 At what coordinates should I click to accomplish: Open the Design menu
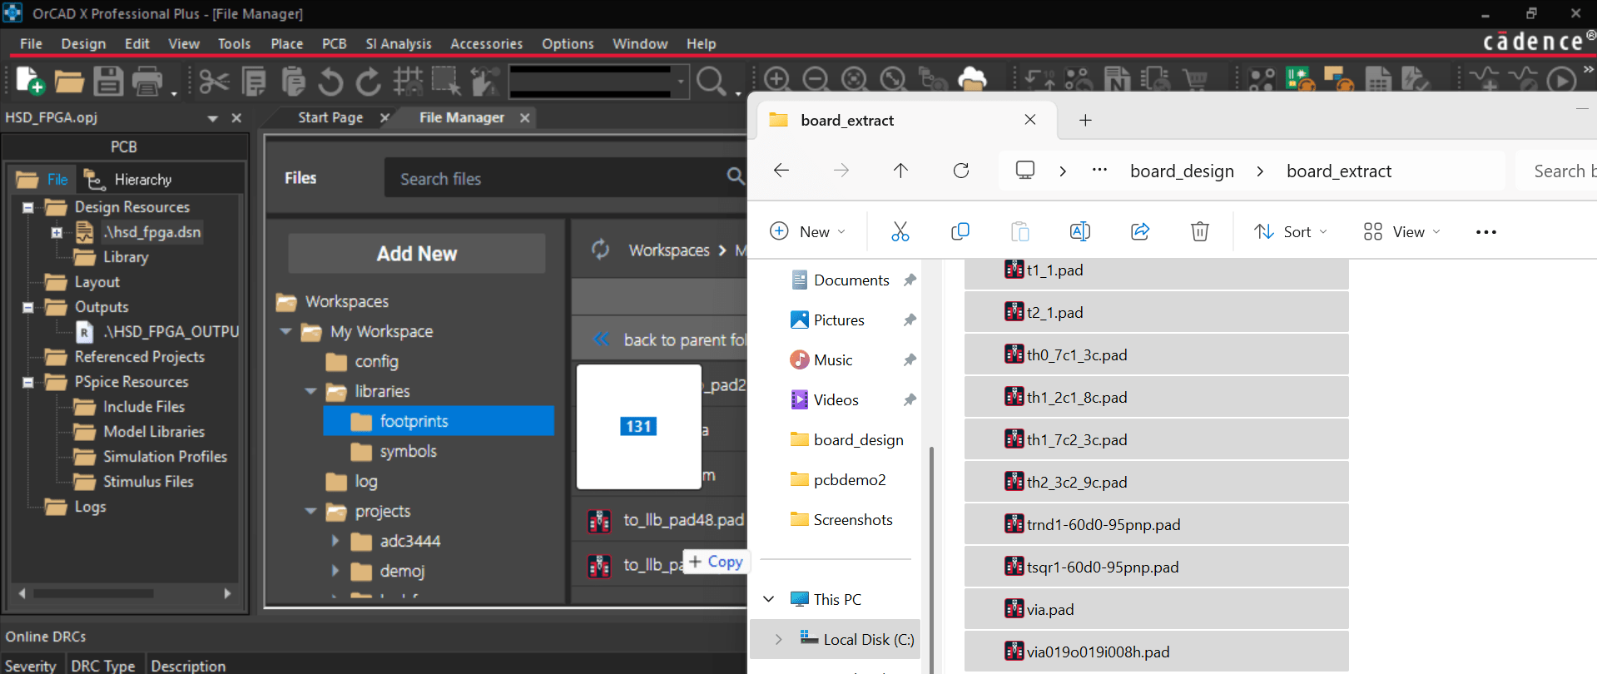click(83, 43)
